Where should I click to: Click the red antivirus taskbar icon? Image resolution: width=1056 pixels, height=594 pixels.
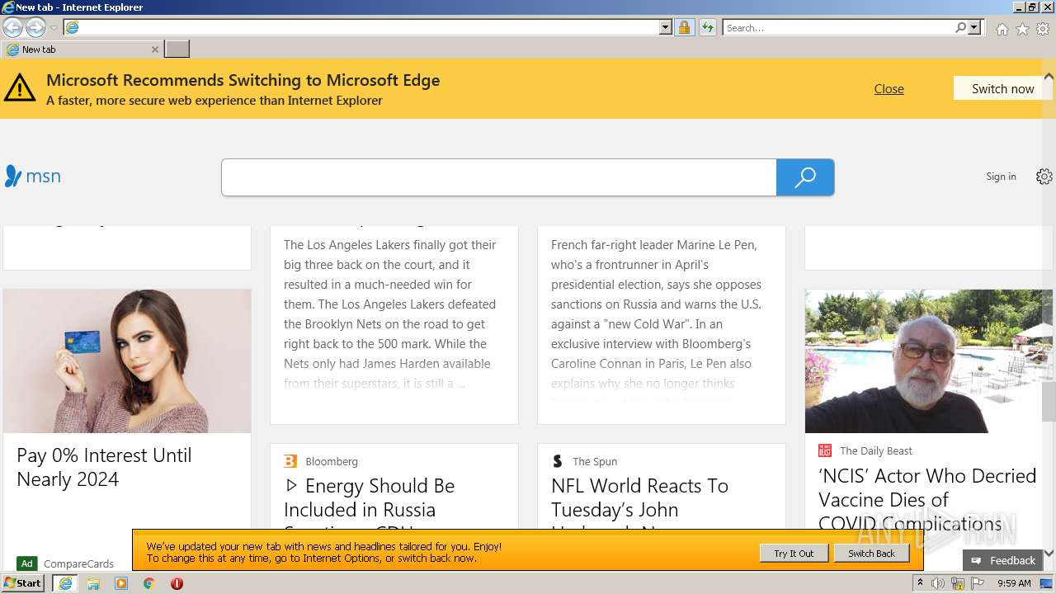click(177, 583)
